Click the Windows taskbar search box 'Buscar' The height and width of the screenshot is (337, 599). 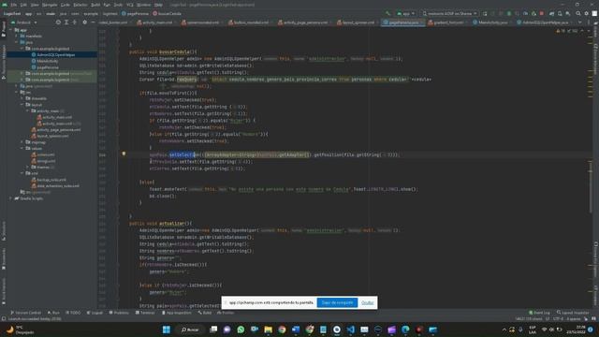(x=190, y=330)
